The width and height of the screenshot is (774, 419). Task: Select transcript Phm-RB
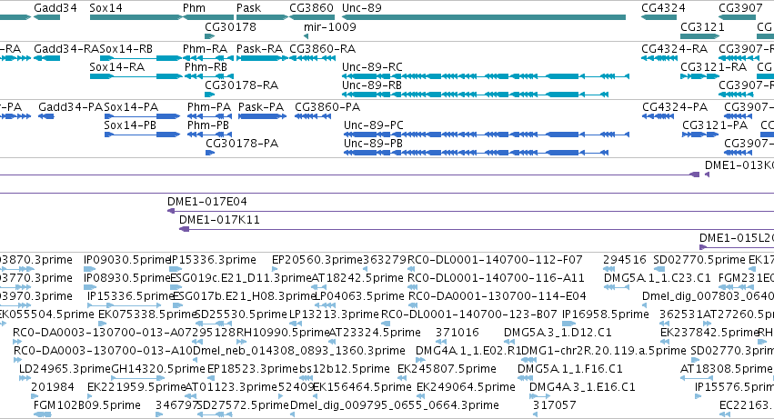click(206, 66)
